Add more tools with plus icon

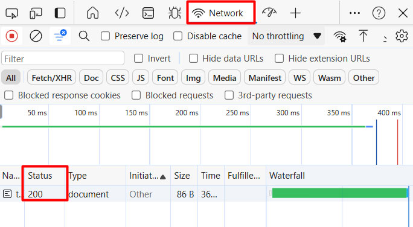[x=295, y=13]
